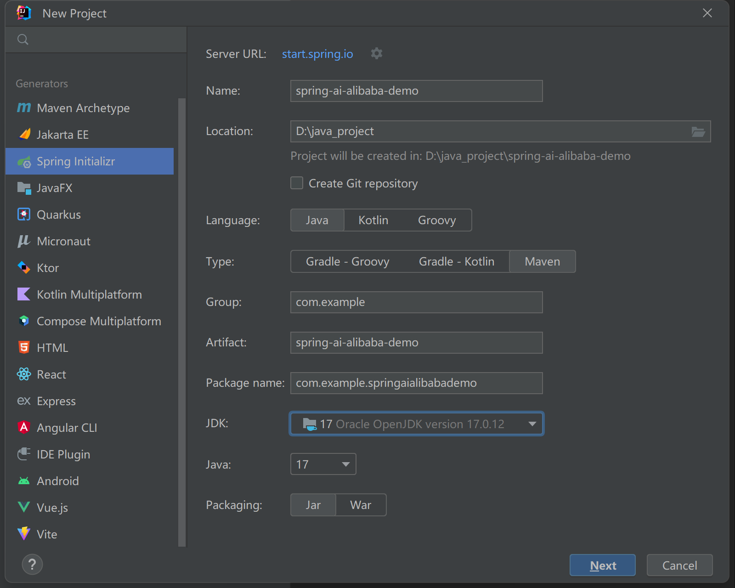The image size is (735, 588).
Task: Click the JavaFX folder icon
Action: tap(24, 188)
